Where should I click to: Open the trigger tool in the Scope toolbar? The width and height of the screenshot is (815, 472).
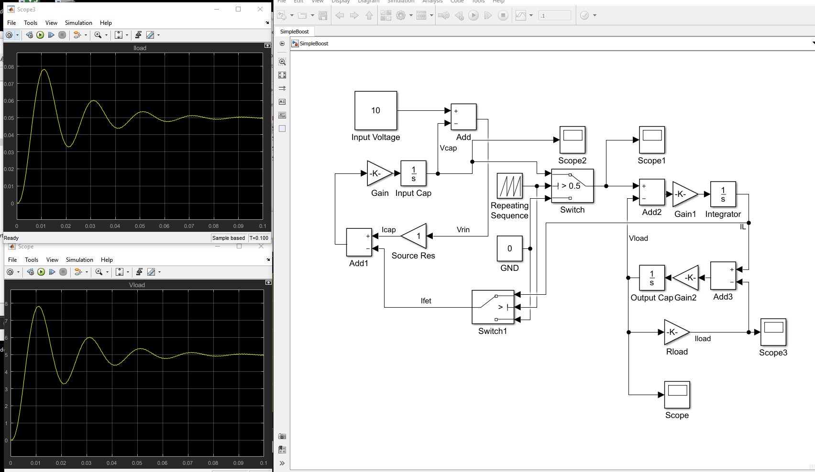[x=139, y=272]
